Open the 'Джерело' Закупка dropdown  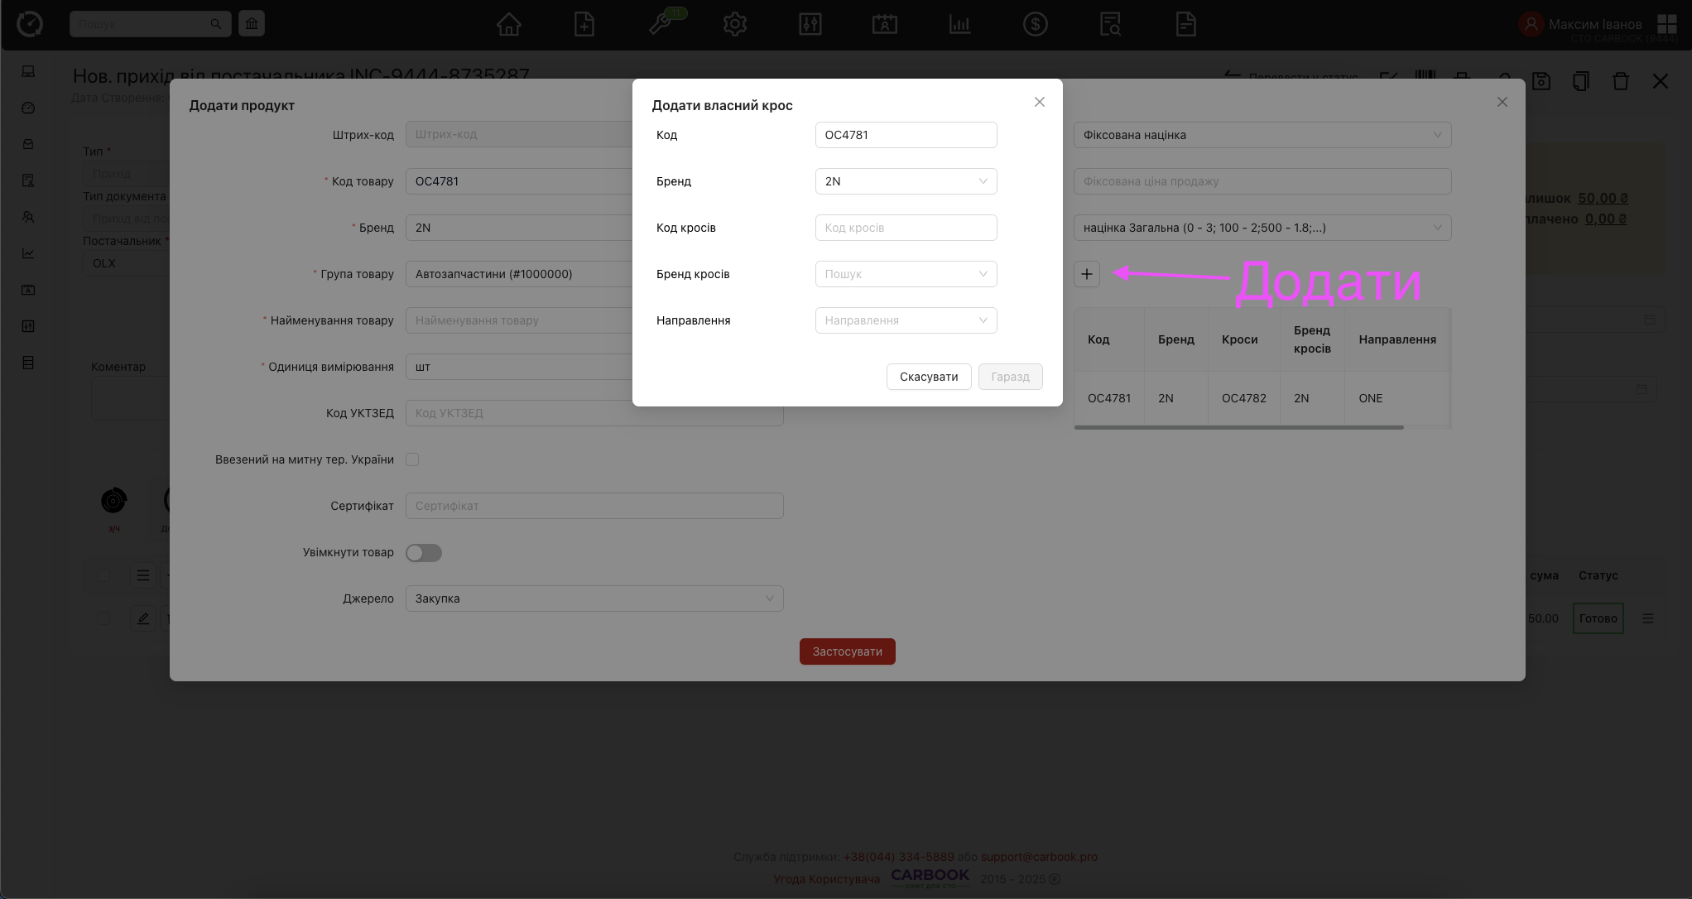594,599
